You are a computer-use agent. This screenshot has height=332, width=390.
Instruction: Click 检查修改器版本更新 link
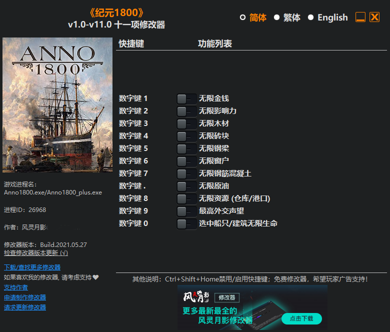coord(36,252)
